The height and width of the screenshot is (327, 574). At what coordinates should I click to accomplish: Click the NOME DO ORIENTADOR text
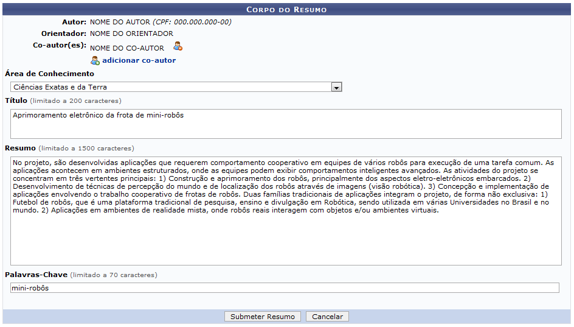pos(131,33)
